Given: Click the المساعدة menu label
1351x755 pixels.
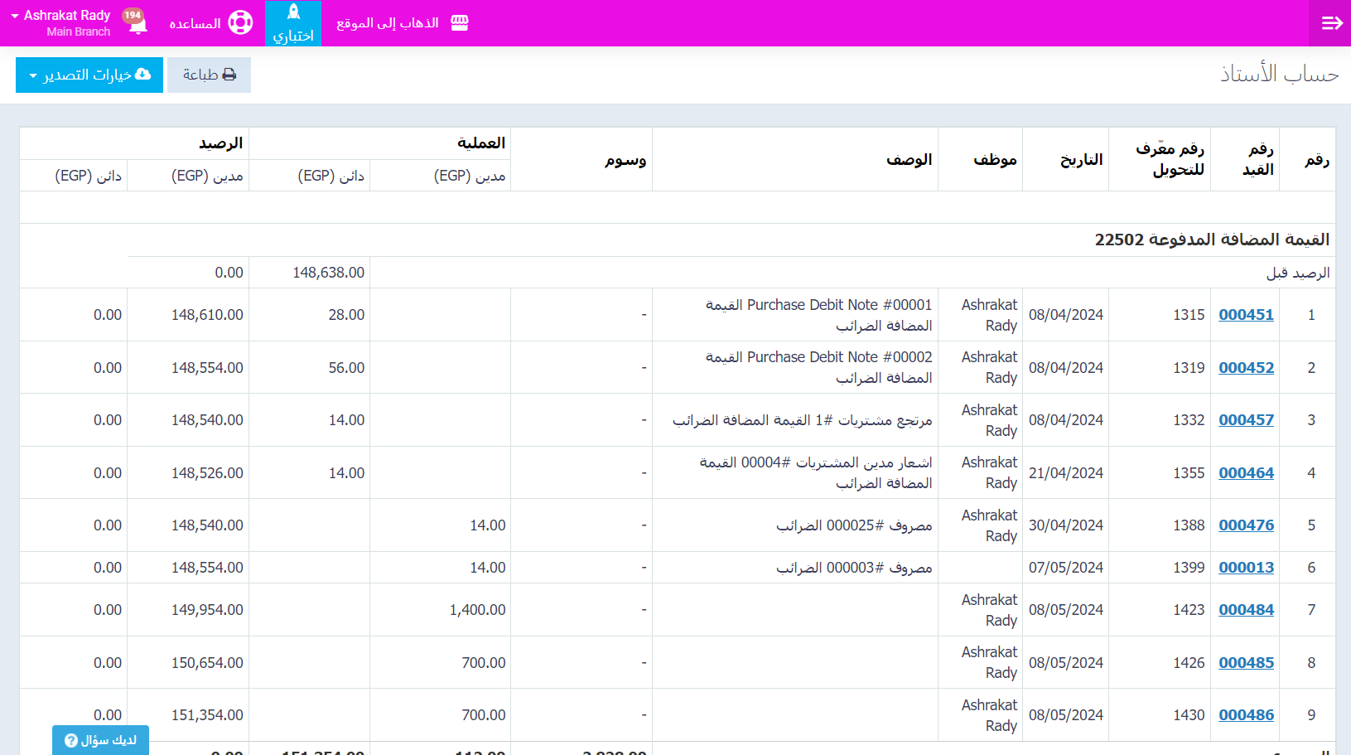Looking at the screenshot, I should [x=195, y=24].
